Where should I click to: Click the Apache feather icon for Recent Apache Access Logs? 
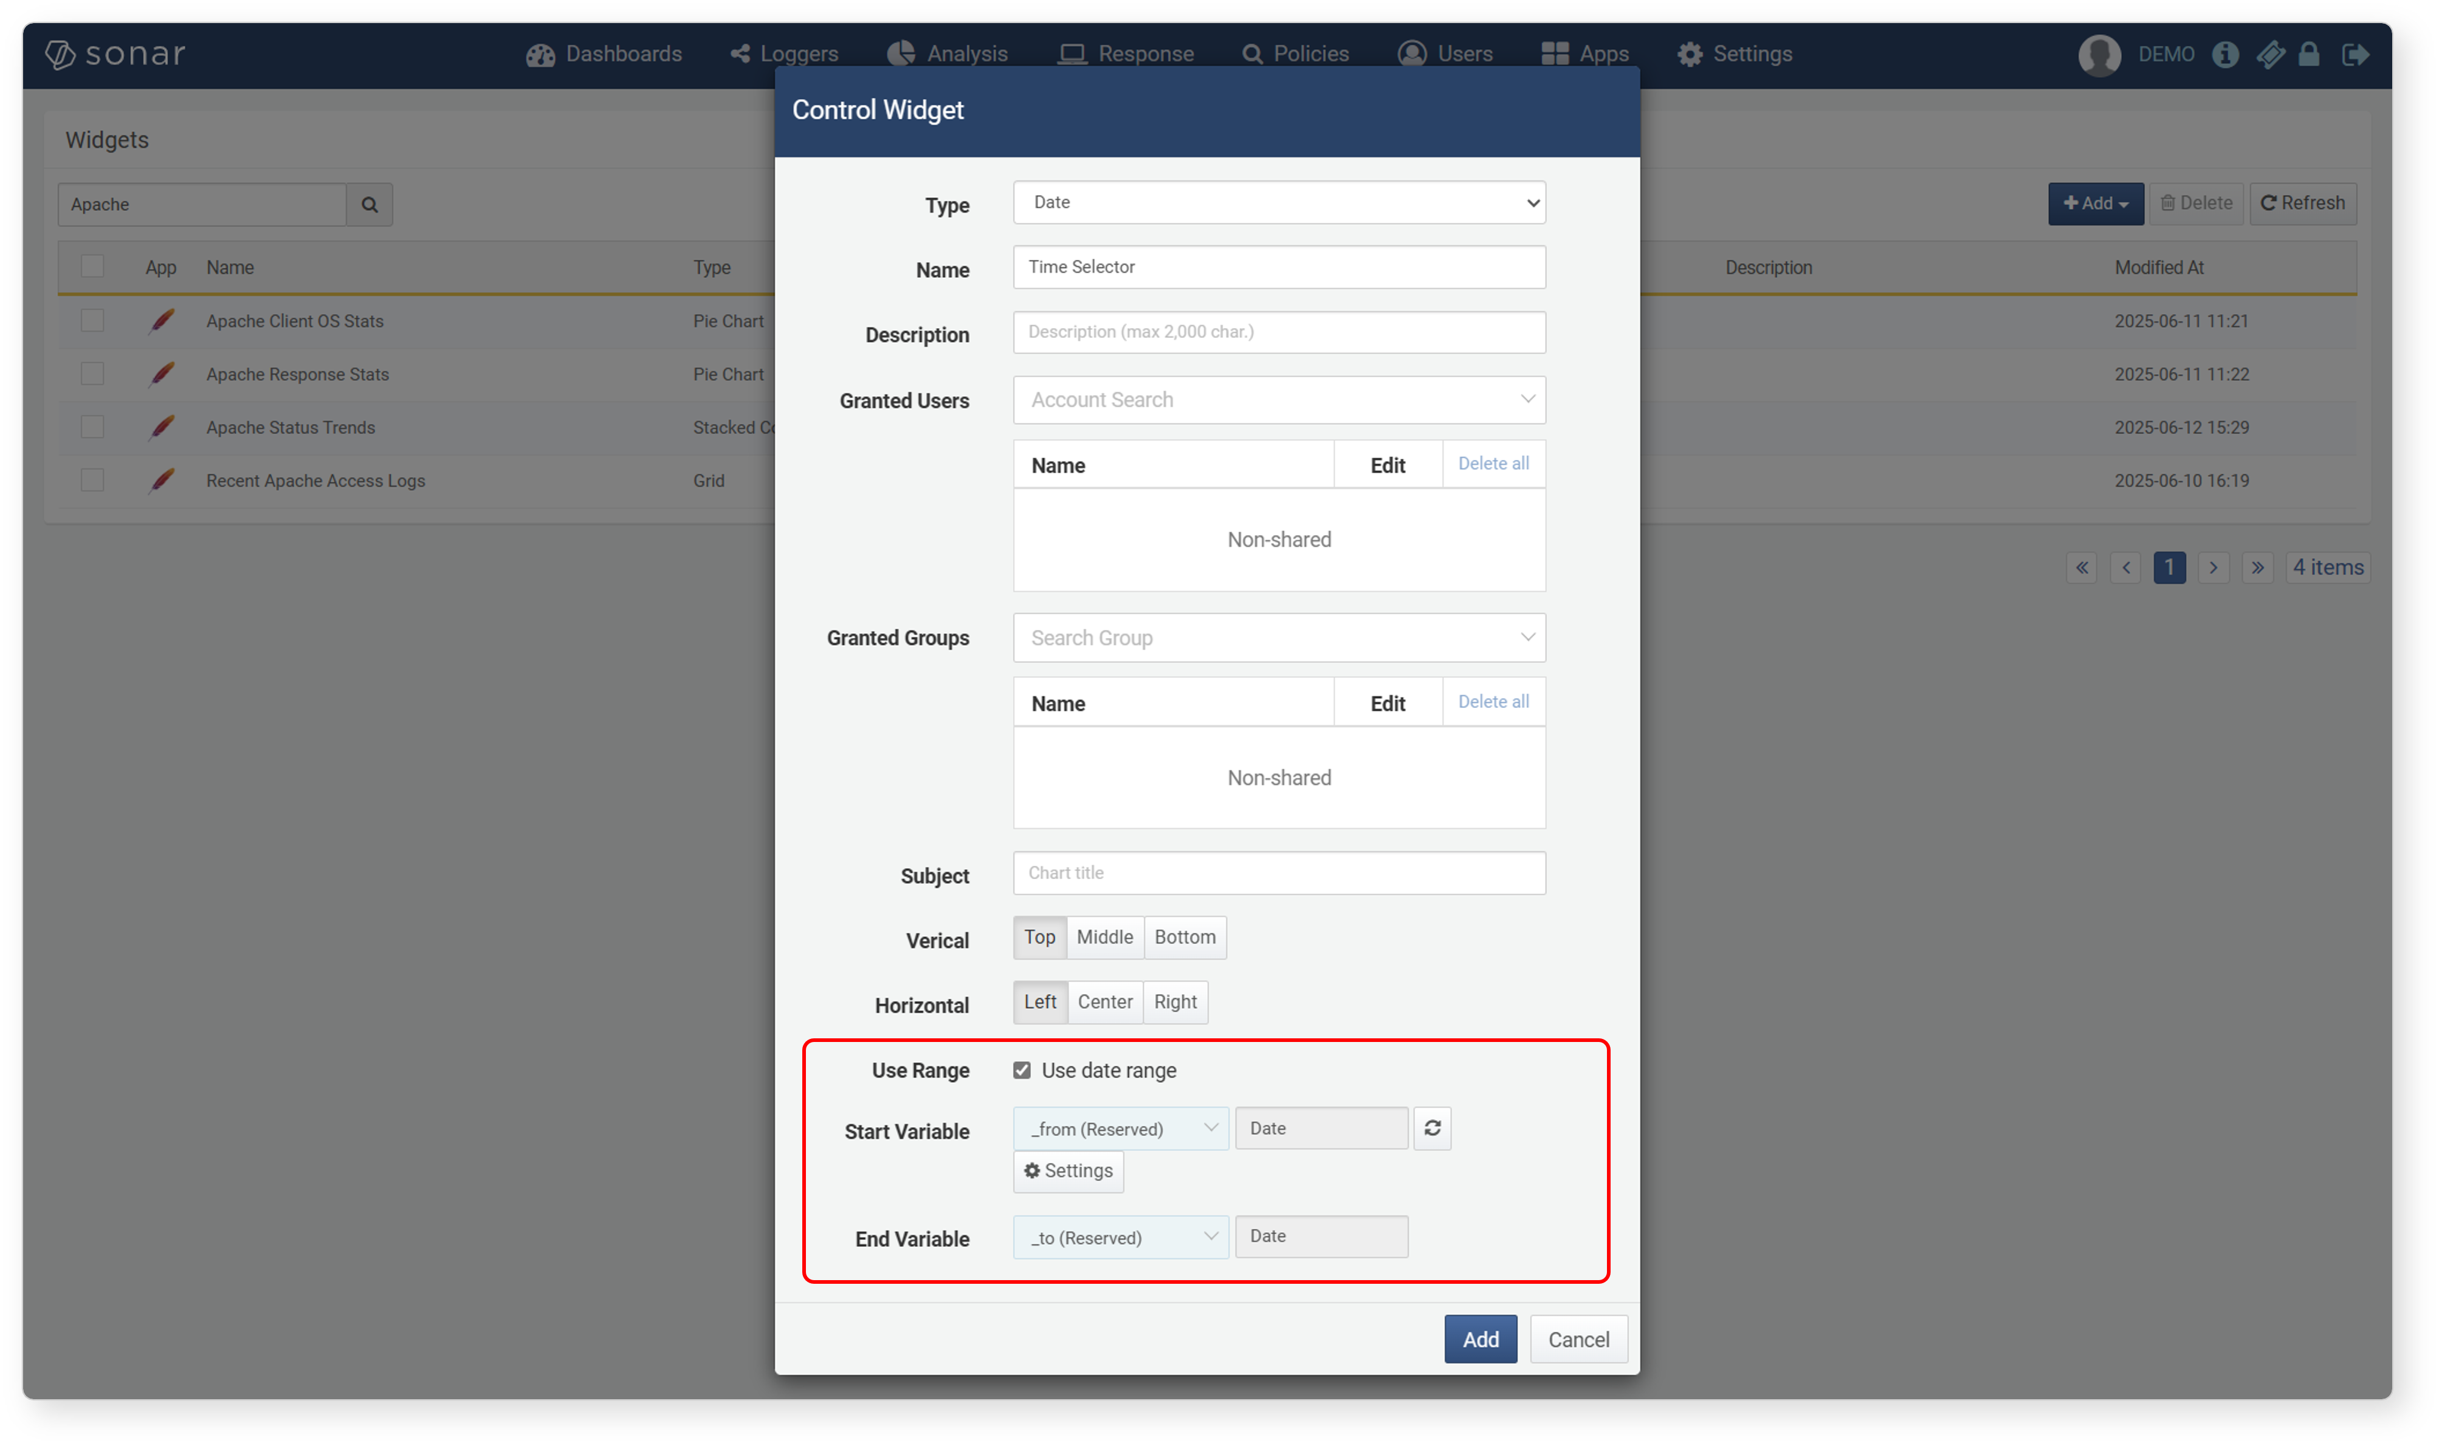(162, 481)
